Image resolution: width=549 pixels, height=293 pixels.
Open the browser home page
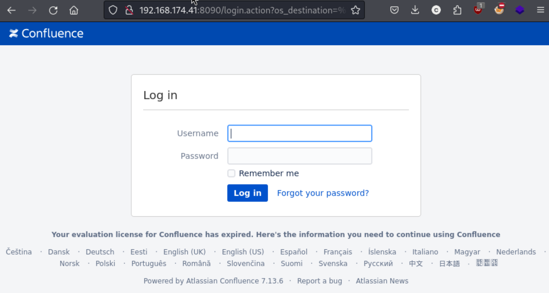[x=74, y=10]
